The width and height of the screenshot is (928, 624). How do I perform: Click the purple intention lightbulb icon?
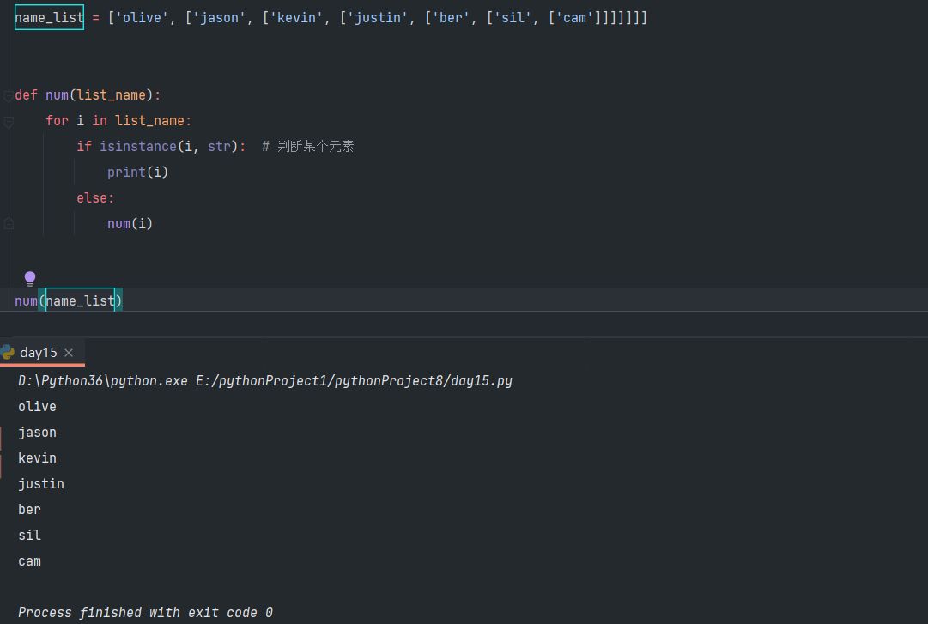(30, 278)
